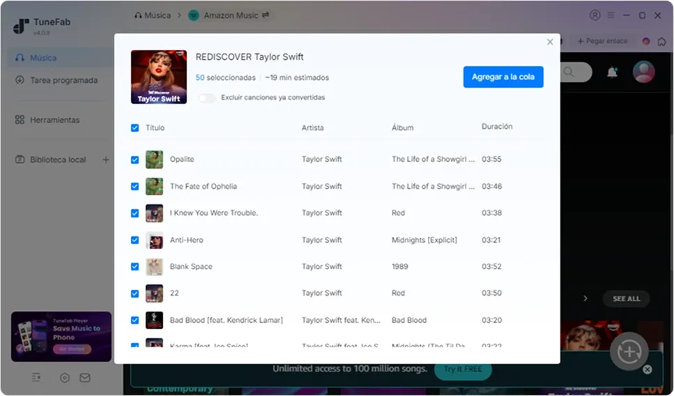Viewport: 674px width, 396px height.
Task: Click the headphones icon beside Música breadcrumb
Action: point(138,15)
